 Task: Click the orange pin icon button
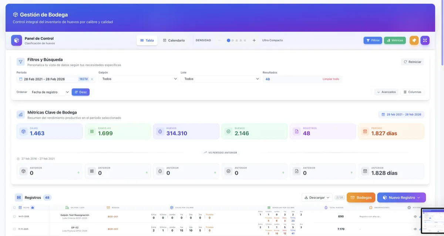coord(414,40)
